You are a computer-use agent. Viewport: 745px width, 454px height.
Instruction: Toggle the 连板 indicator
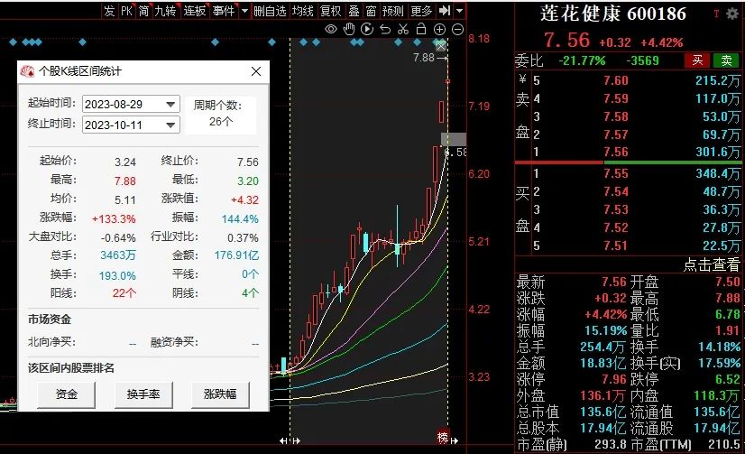[x=195, y=11]
